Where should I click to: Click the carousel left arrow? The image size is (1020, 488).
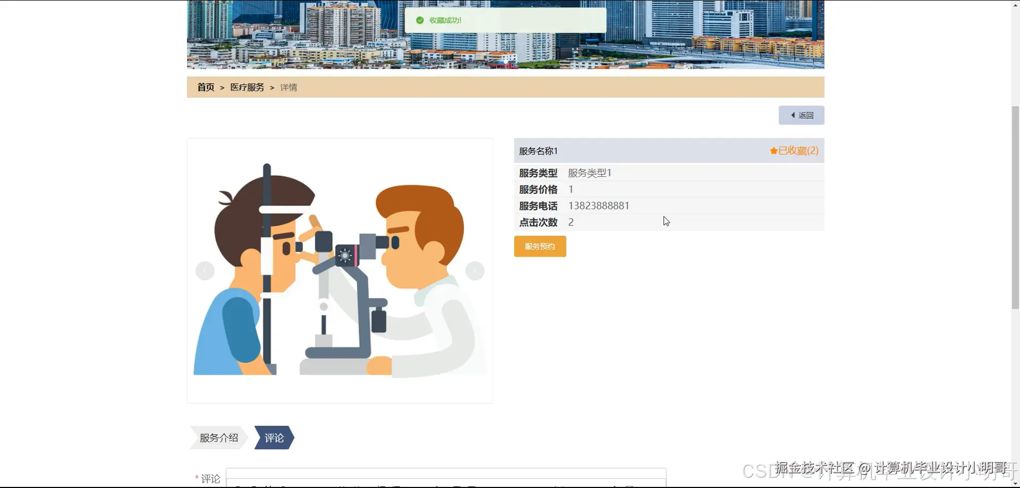(x=205, y=270)
